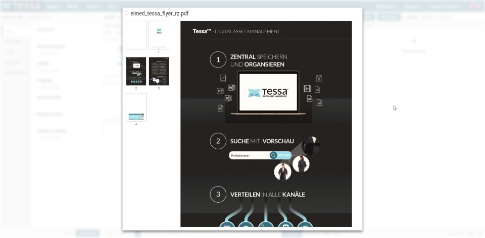Click the large flyer page preview

[266, 124]
